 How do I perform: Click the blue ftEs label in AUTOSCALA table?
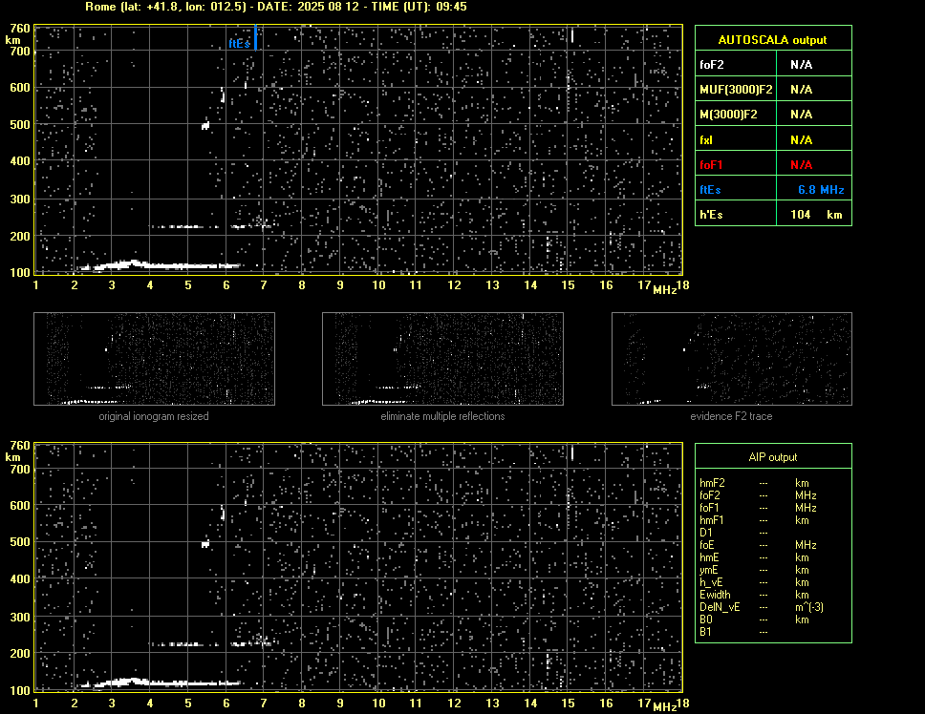(710, 190)
